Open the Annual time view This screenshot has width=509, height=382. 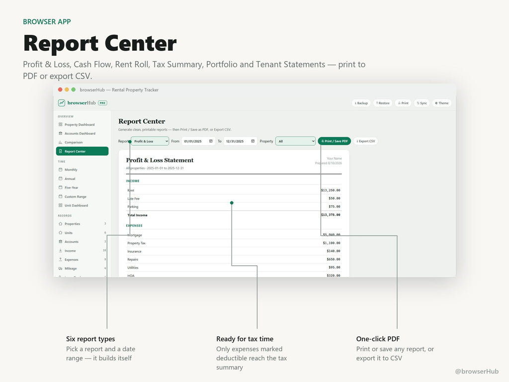[82, 179]
